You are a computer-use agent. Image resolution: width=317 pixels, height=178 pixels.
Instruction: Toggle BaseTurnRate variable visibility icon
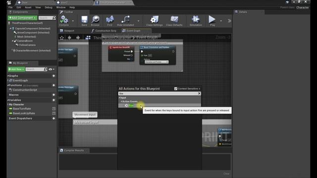coord(54,109)
